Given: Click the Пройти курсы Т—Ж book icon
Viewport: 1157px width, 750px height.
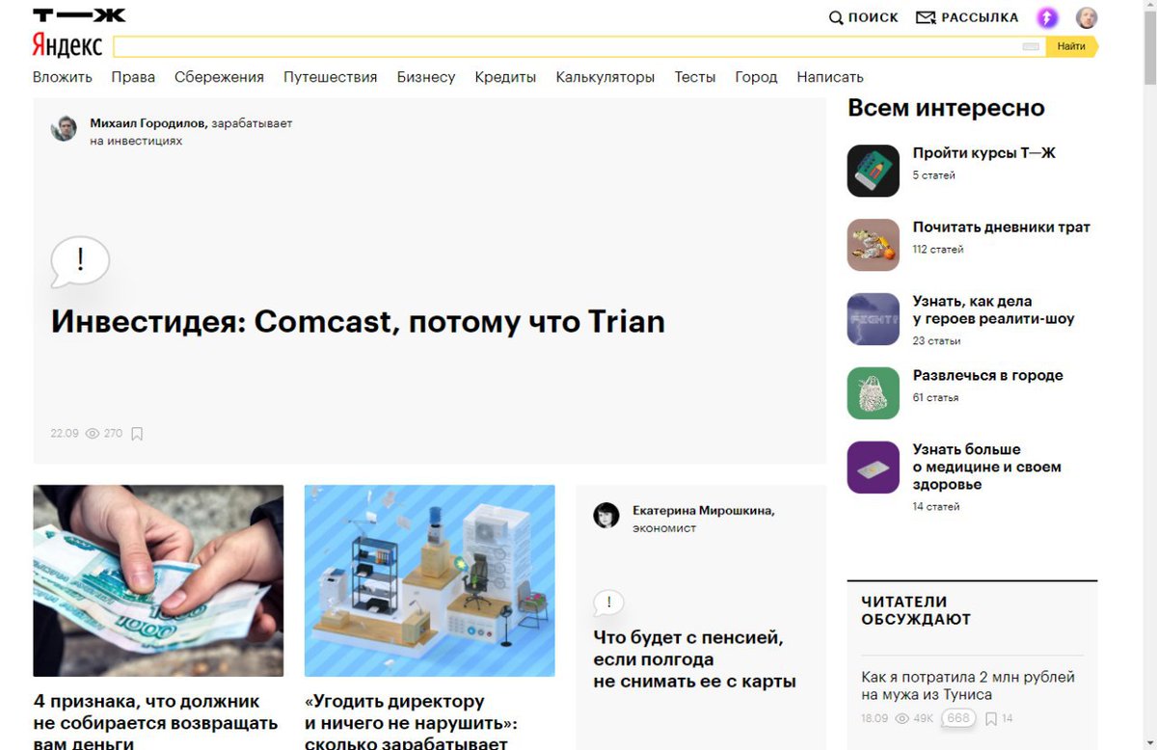Looking at the screenshot, I should pos(874,170).
